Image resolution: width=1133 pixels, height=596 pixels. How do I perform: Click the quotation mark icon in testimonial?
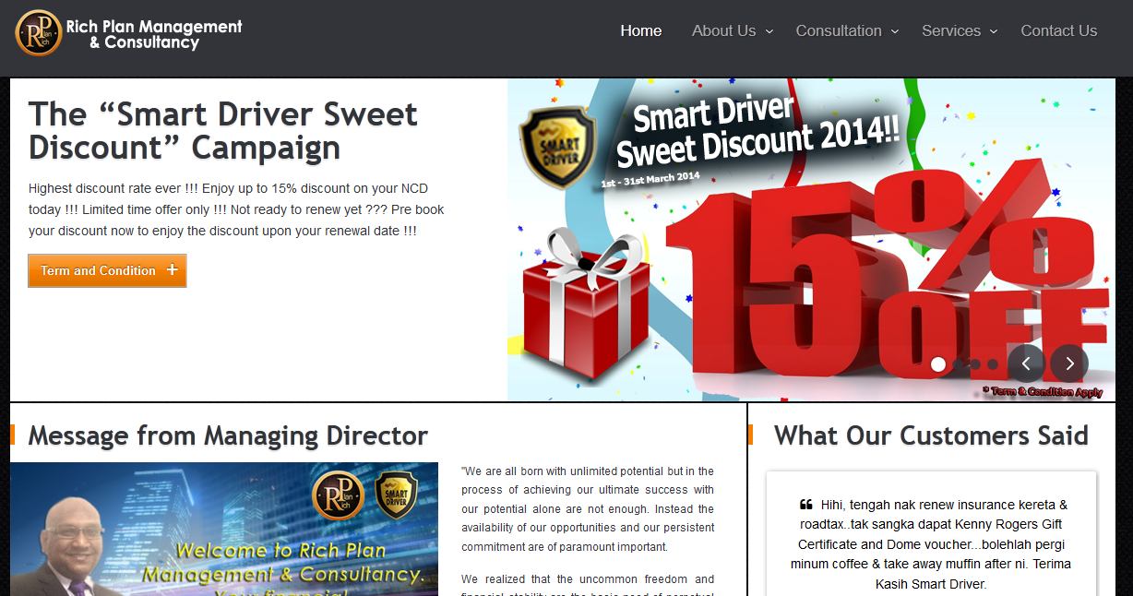pyautogui.click(x=805, y=505)
